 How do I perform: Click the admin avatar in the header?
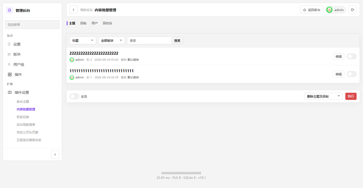point(329,10)
